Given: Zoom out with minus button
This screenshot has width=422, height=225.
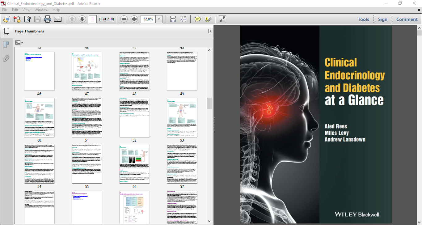Looking at the screenshot, I should (x=124, y=19).
